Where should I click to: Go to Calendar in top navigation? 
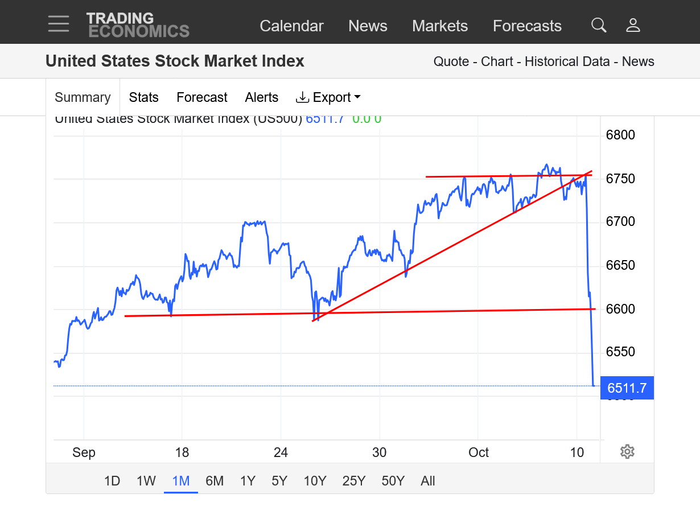click(291, 26)
